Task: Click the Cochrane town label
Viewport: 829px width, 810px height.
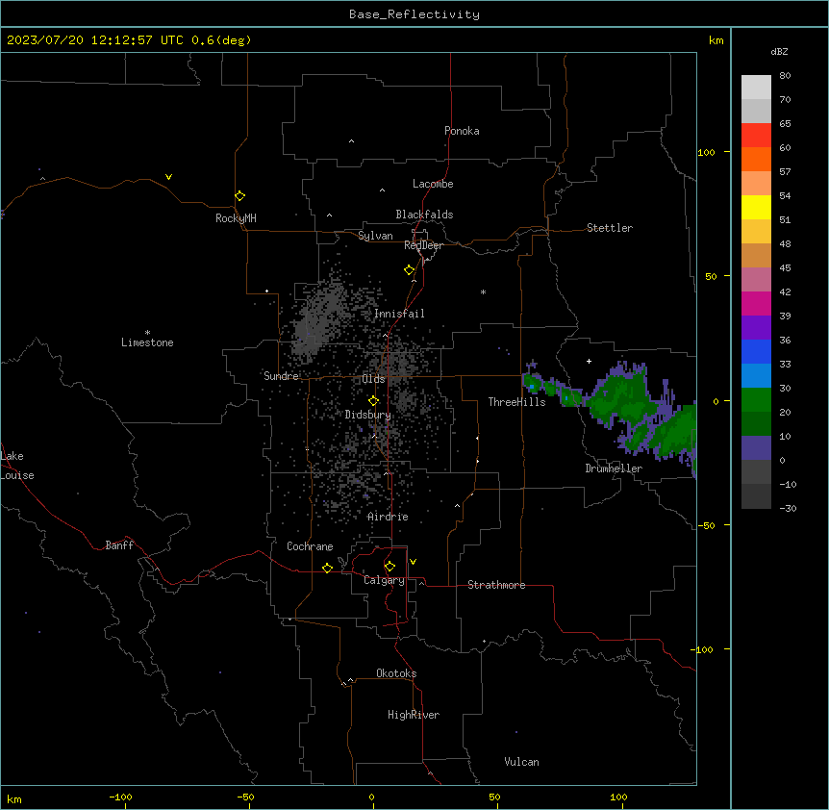Action: pos(310,546)
